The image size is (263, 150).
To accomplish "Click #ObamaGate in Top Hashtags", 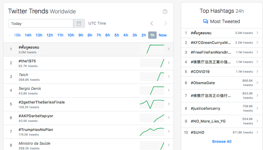I will pyautogui.click(x=203, y=83).
